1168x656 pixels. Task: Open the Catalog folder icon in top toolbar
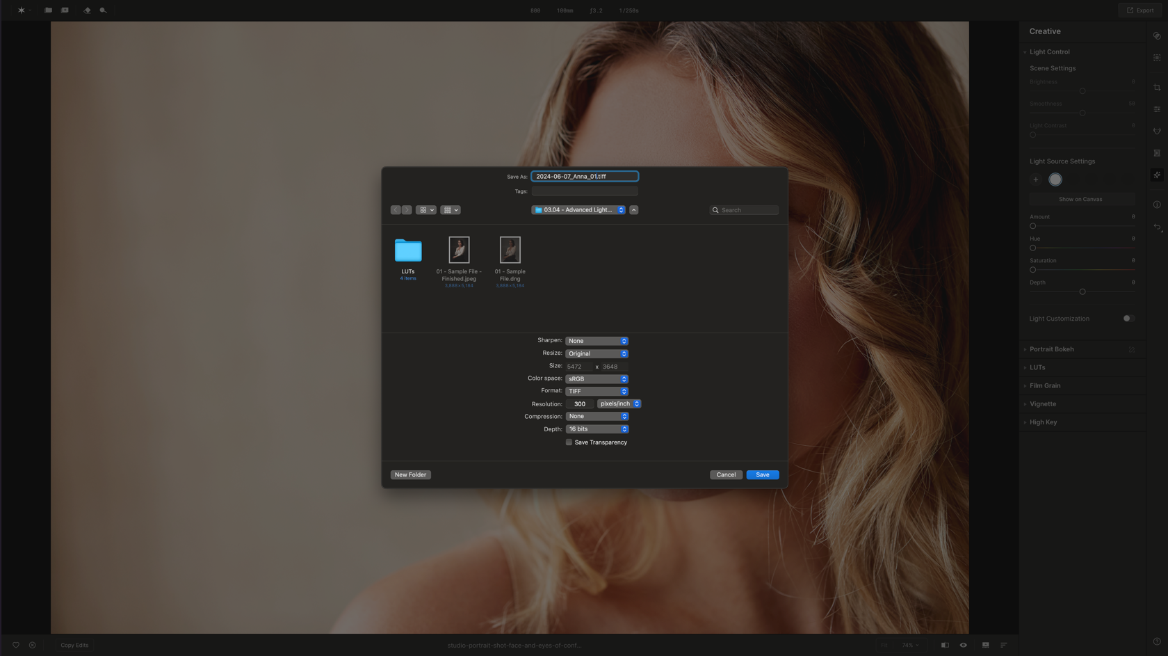coord(48,10)
